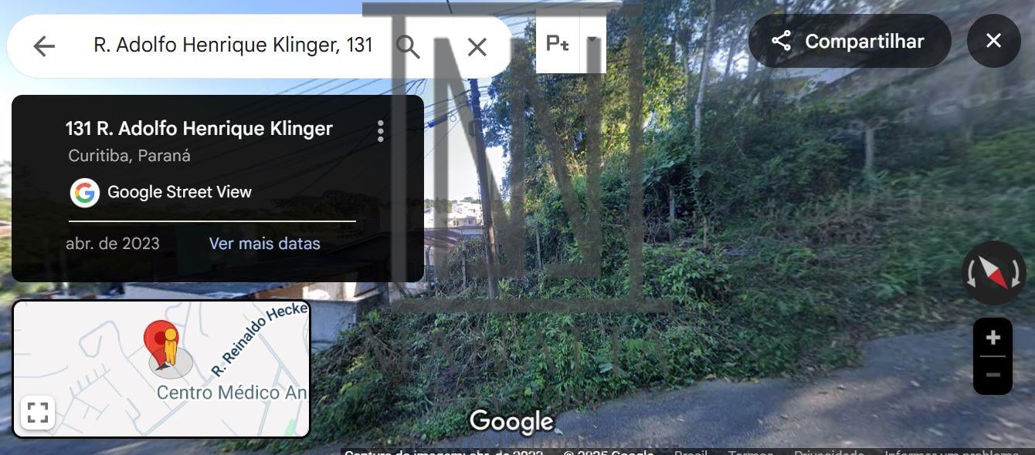Click the Compartilhar share button
Screen dimensions: 1035x455
tap(850, 41)
